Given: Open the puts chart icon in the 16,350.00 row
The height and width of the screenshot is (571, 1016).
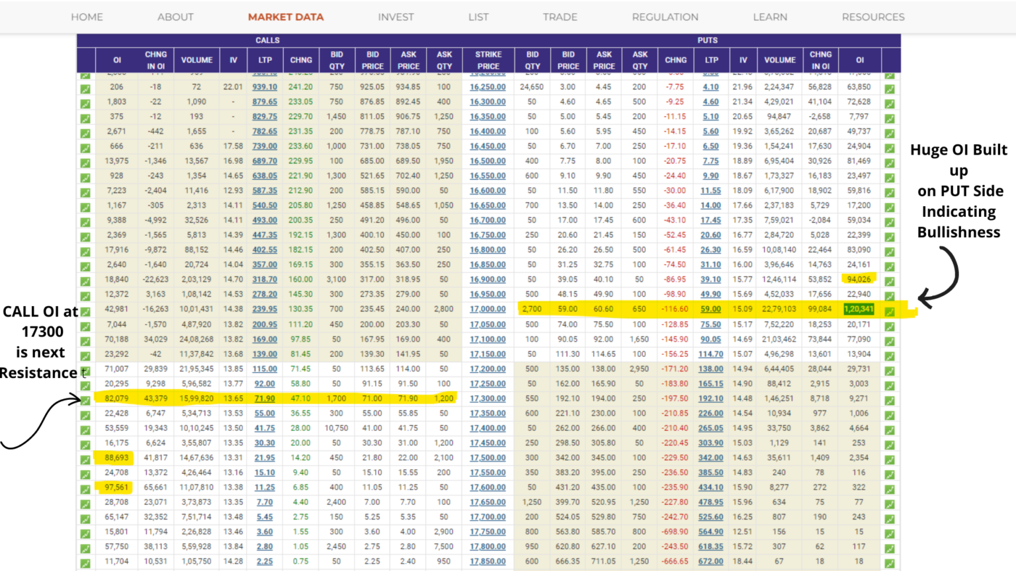Looking at the screenshot, I should (890, 119).
